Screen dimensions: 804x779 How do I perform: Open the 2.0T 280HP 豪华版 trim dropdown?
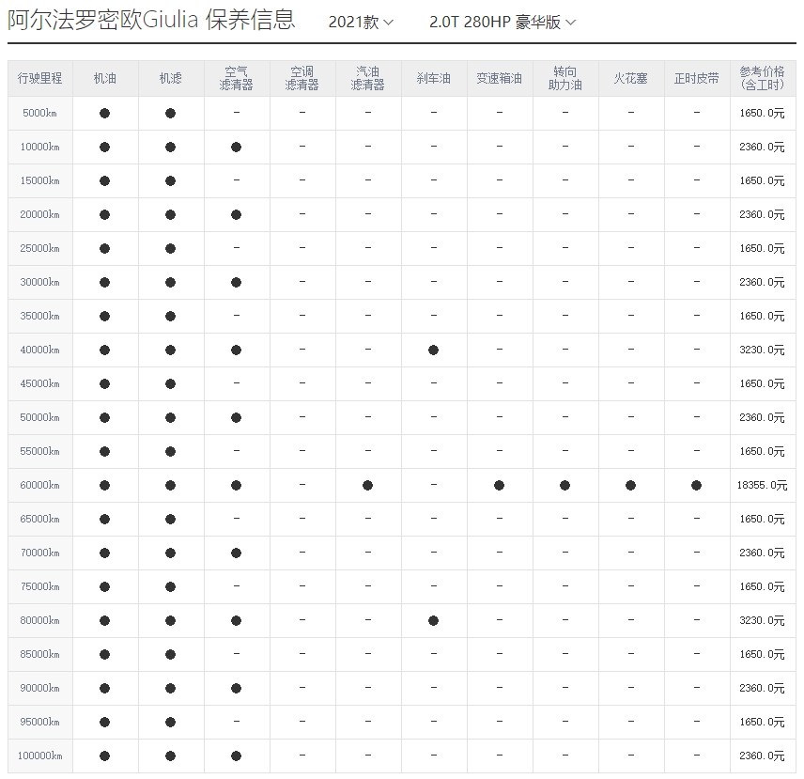502,22
